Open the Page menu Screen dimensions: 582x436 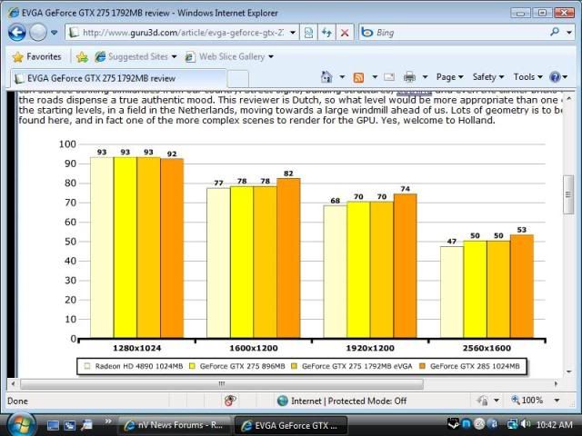coord(449,77)
